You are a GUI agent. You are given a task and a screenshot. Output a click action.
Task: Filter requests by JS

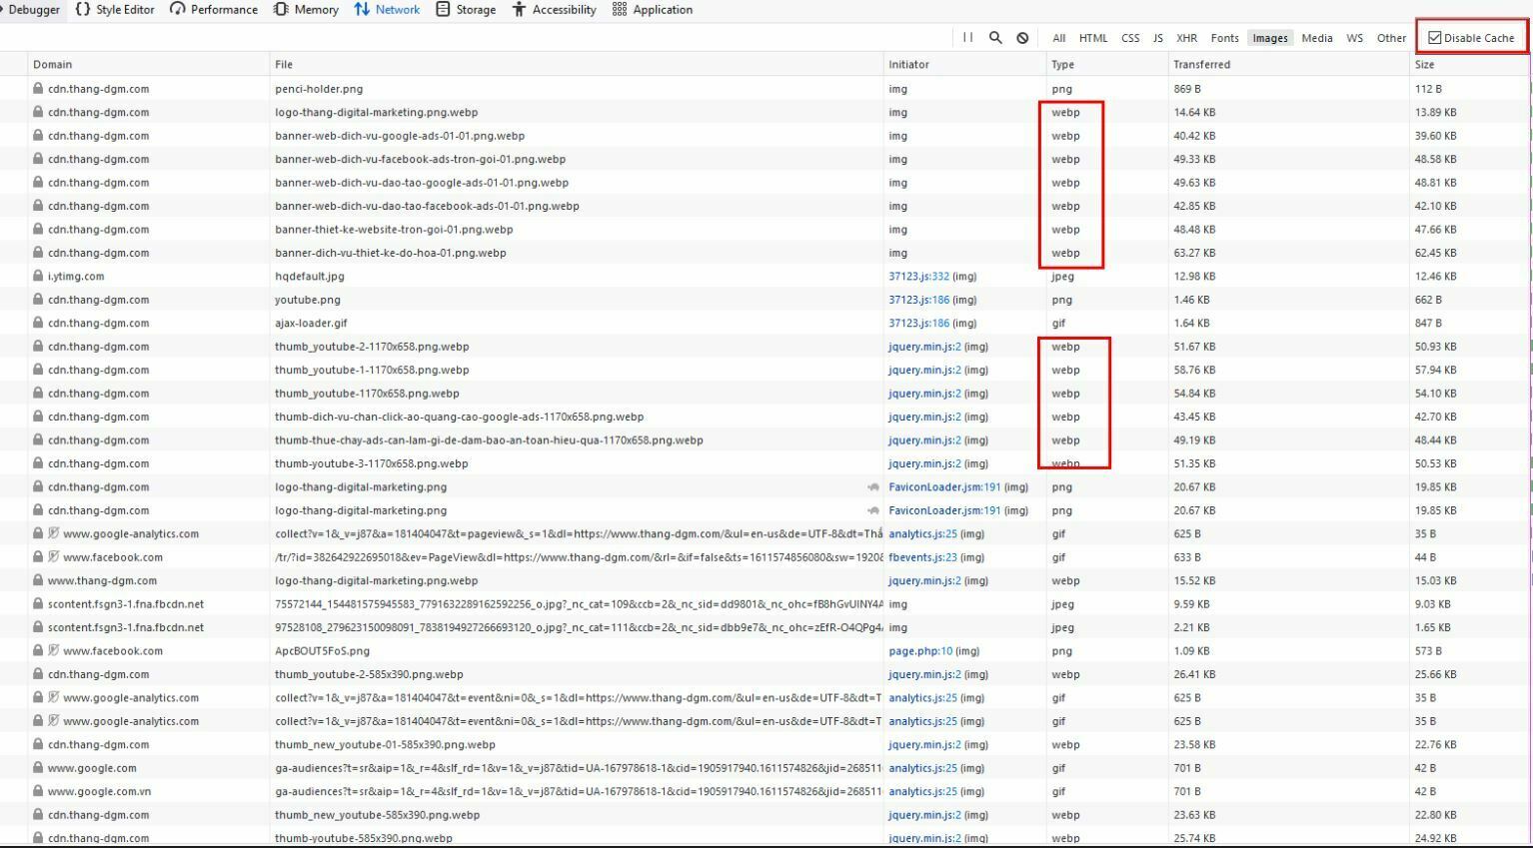[1158, 38]
